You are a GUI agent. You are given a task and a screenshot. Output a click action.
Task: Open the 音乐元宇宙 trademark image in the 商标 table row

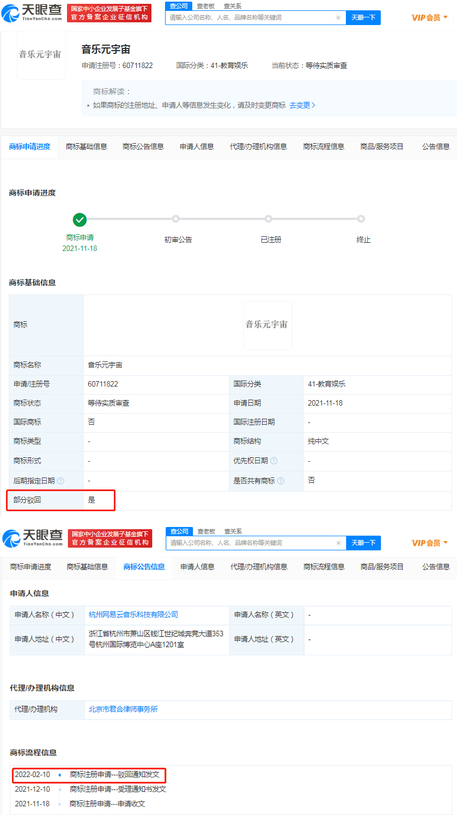pyautogui.click(x=267, y=325)
